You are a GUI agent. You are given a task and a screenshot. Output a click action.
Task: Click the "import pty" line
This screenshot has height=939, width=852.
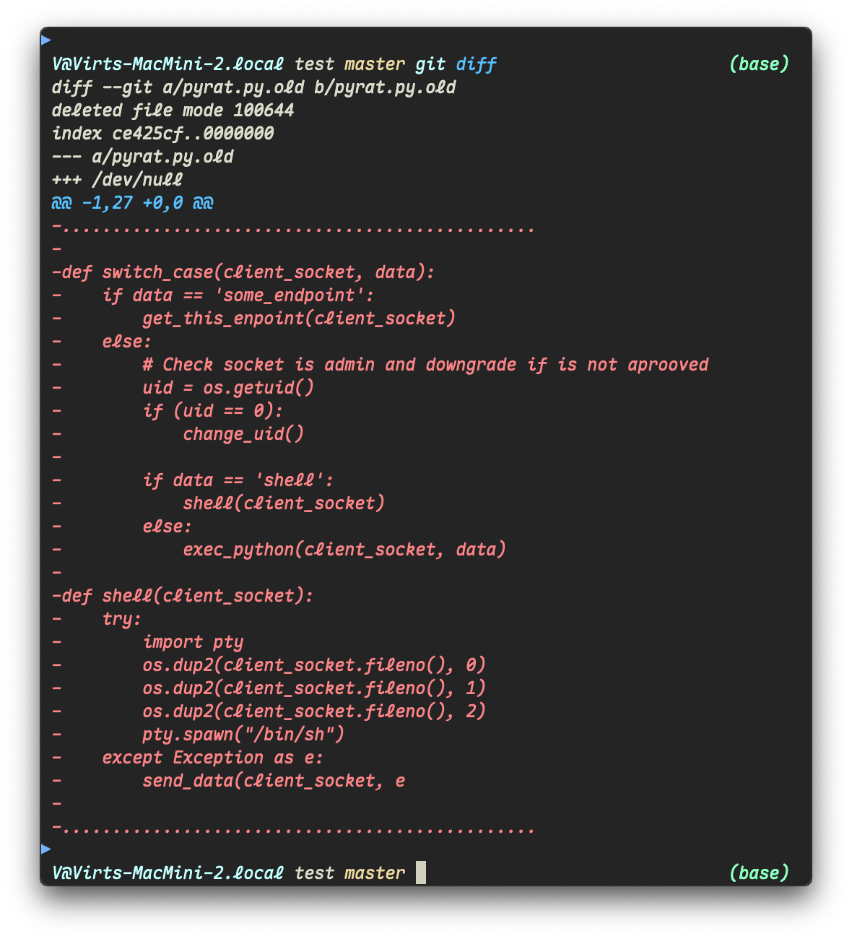point(193,642)
